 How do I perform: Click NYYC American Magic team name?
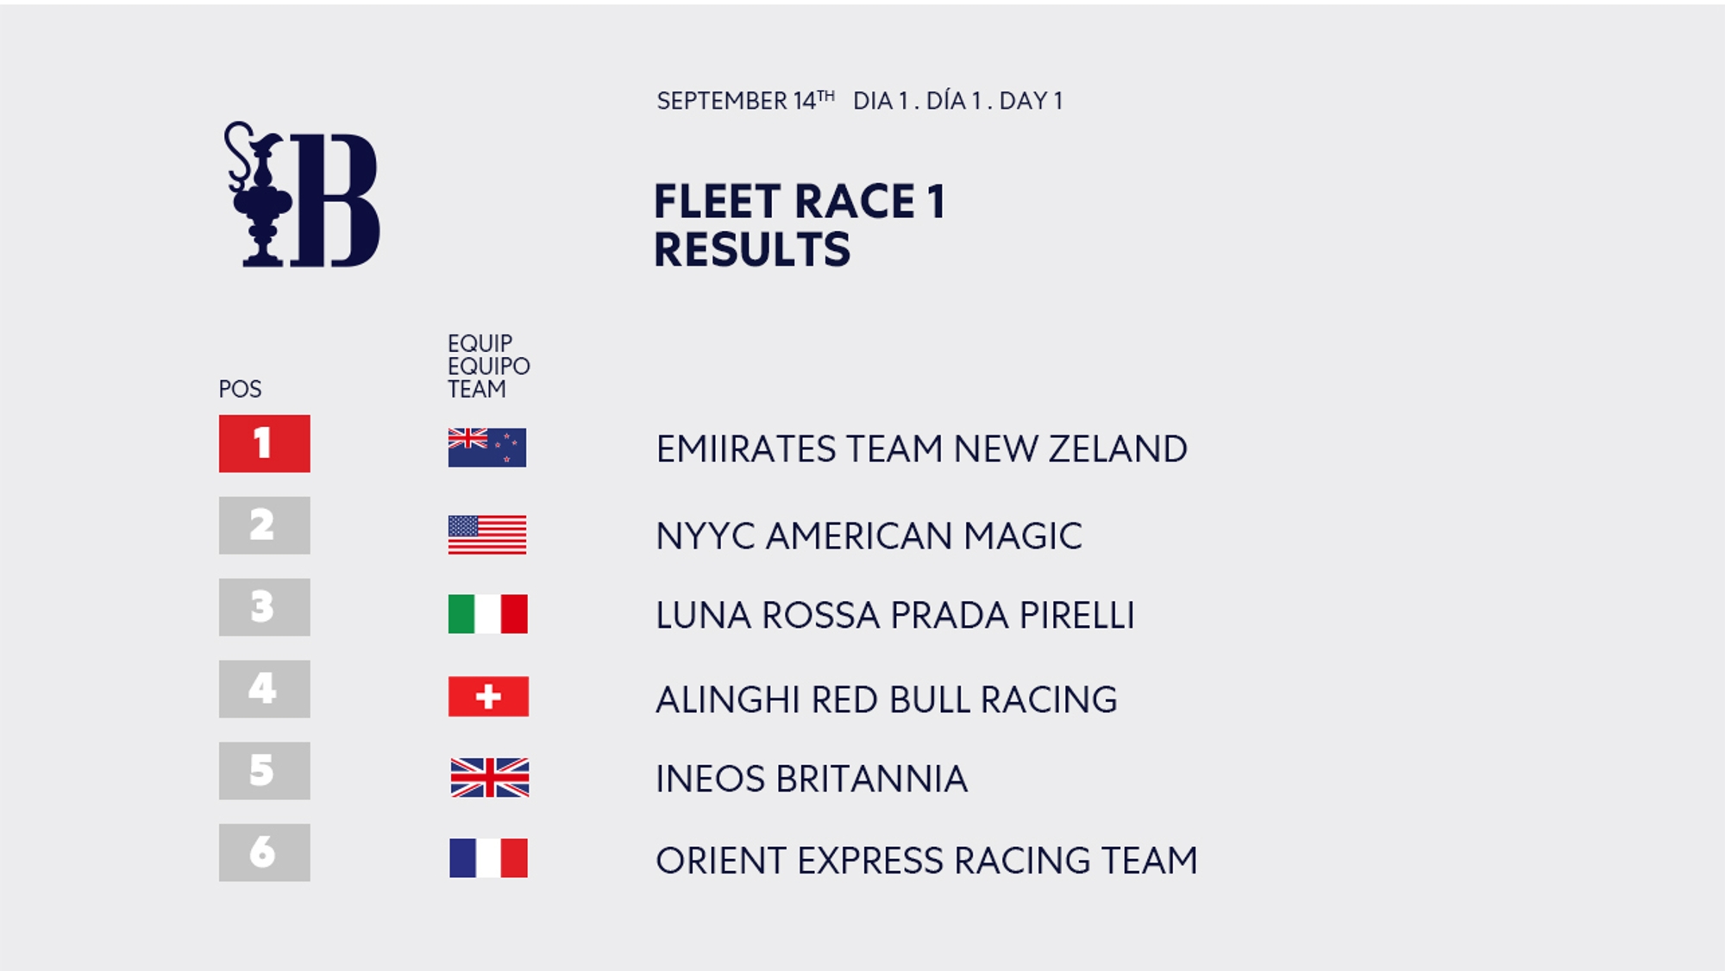click(869, 536)
